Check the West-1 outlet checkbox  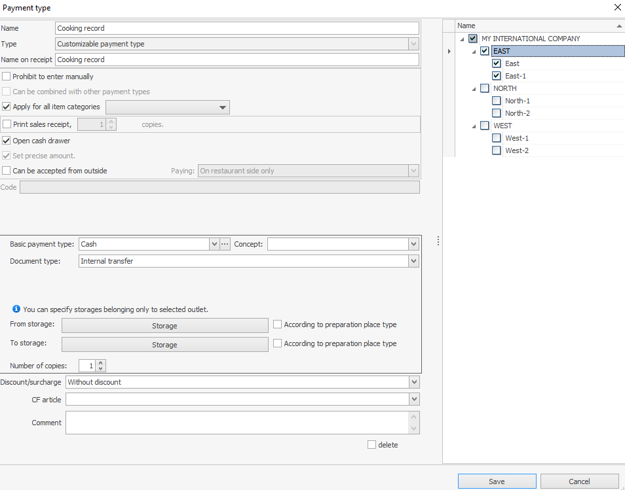click(x=497, y=138)
